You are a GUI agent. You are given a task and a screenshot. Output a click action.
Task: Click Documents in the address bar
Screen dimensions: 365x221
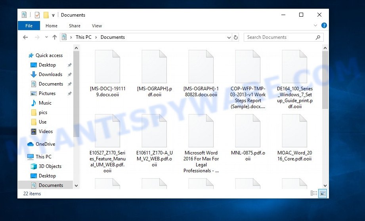coord(113,37)
